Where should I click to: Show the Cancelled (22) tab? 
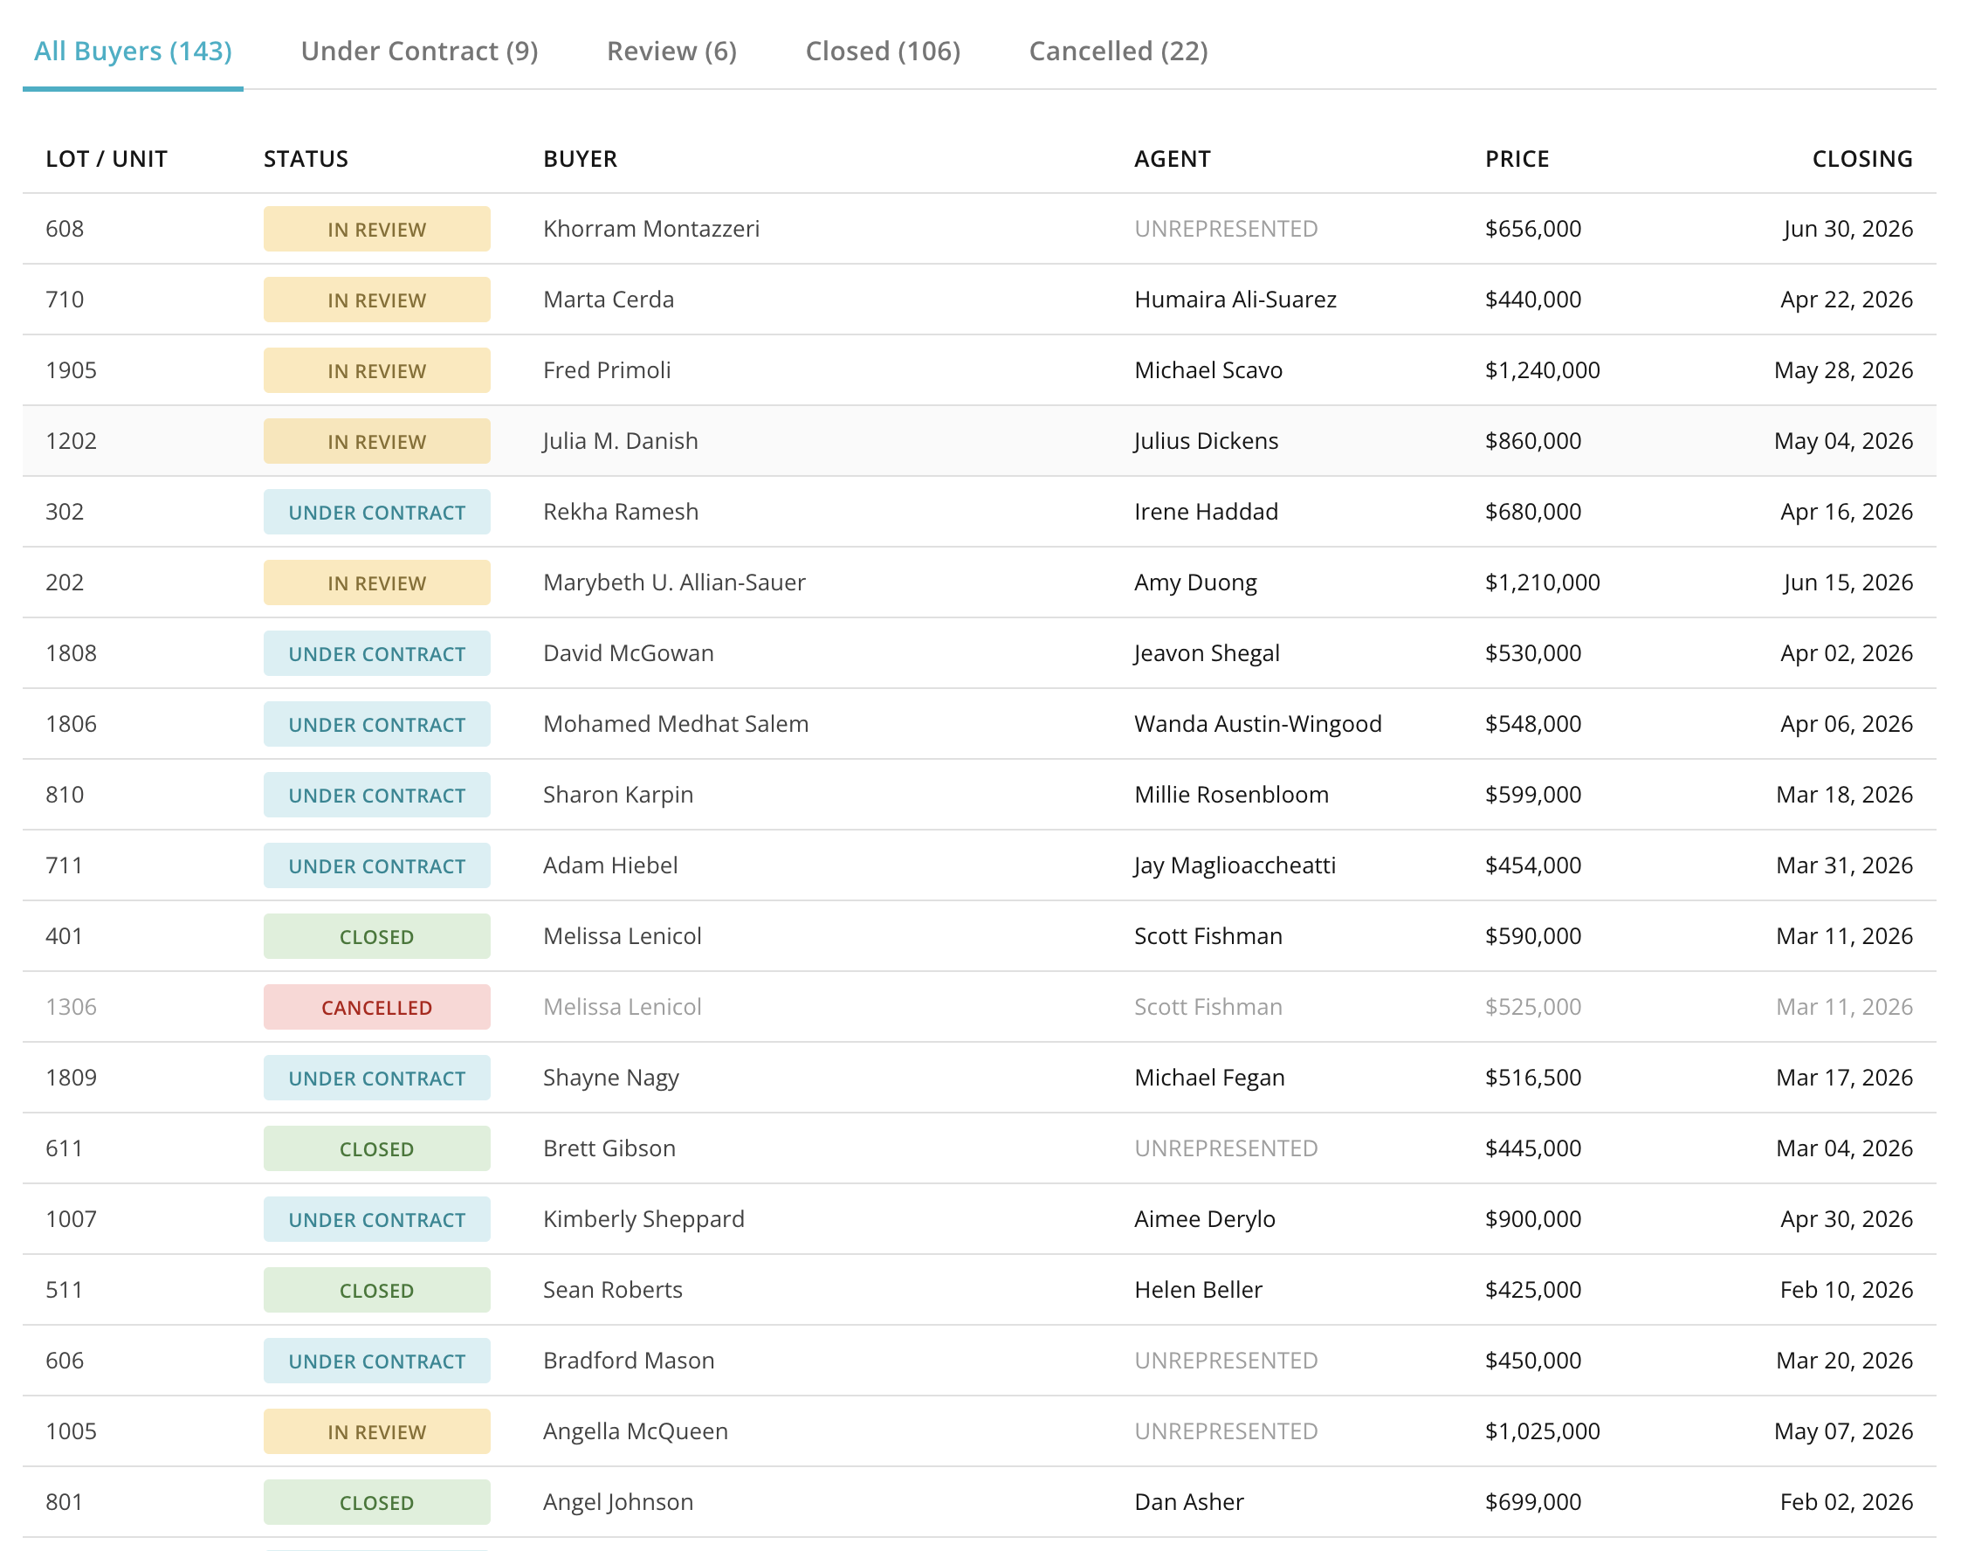tap(1118, 51)
